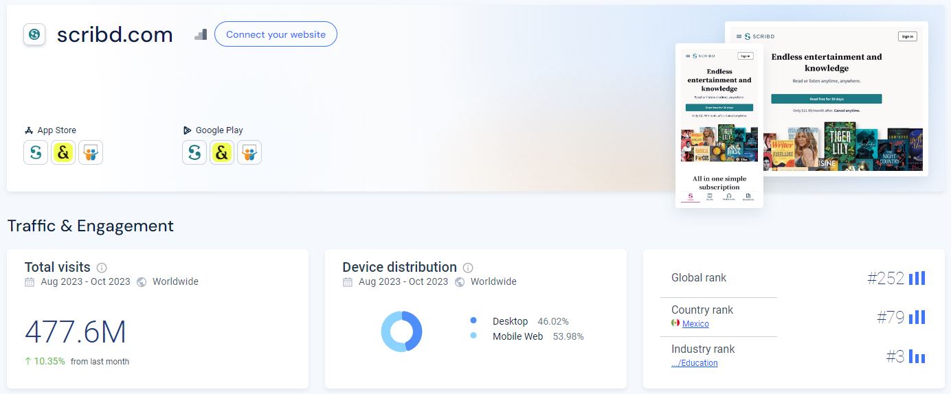The width and height of the screenshot is (951, 394).
Task: Click the bars icon next to Industry rank #3
Action: 917,357
